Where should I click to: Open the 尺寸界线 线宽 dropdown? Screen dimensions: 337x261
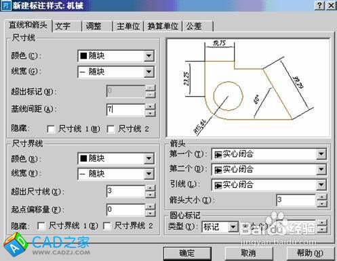[149, 174]
